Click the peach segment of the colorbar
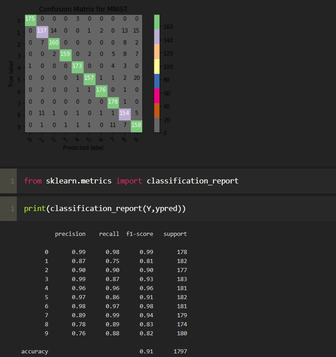The height and width of the screenshot is (357, 336). coord(157,52)
